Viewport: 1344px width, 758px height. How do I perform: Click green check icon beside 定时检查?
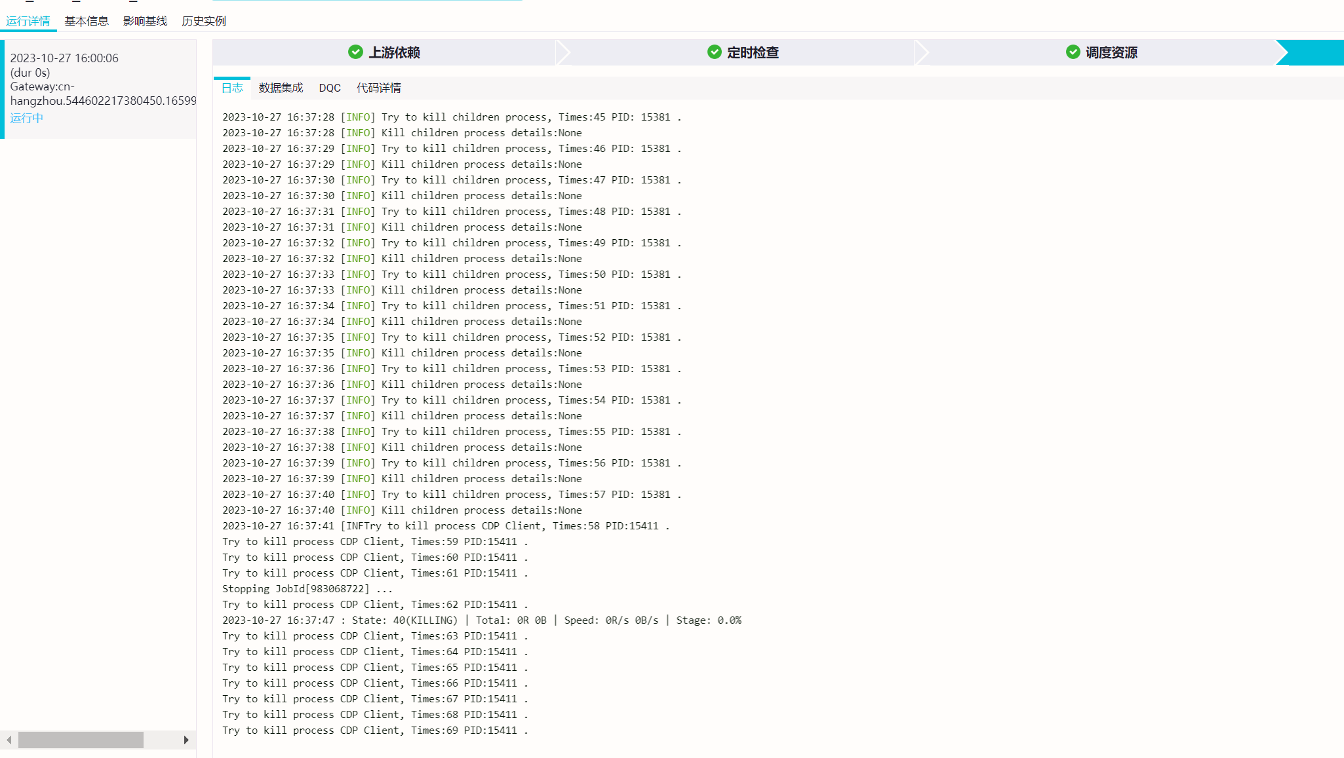coord(714,52)
